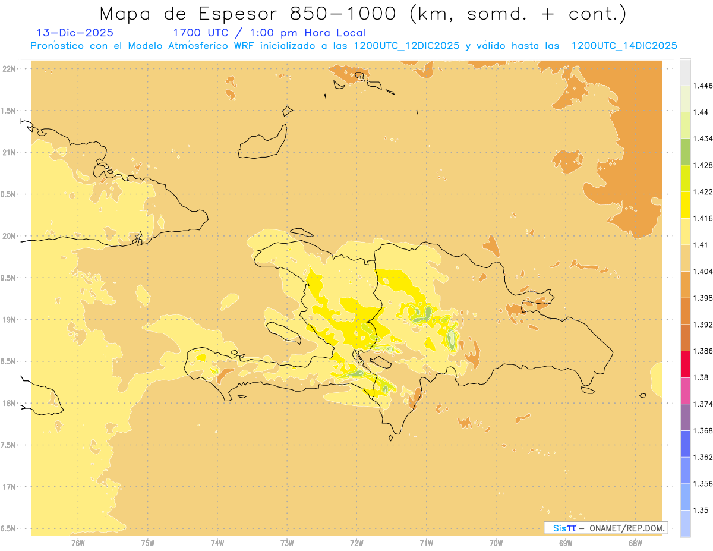This screenshot has width=713, height=551.
Task: Select the orange legend swatch between 1.398 and 1.404
Action: 685,284
